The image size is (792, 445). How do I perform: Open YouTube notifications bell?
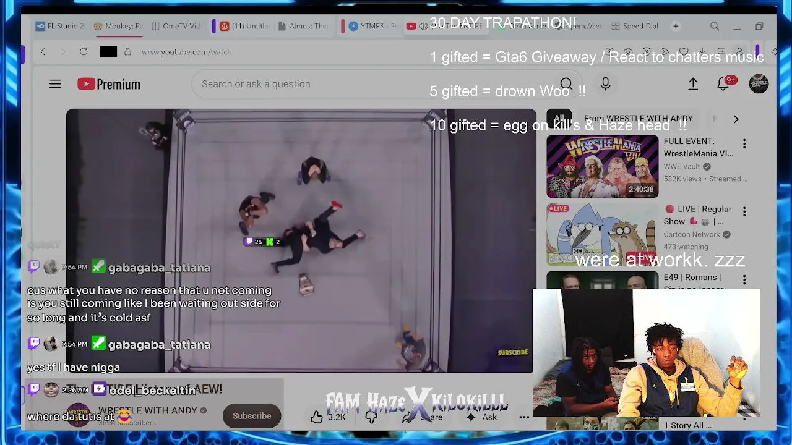point(723,84)
